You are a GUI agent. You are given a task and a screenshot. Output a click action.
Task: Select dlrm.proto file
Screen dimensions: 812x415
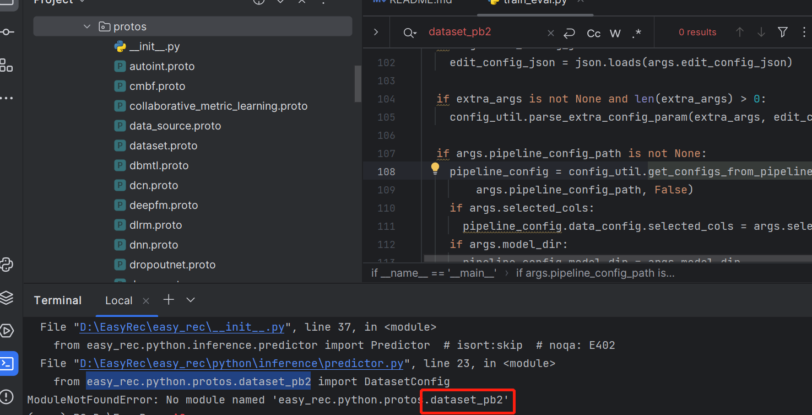click(155, 225)
